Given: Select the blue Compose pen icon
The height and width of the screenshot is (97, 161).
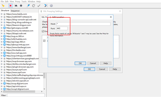Looking at the screenshot, I should click(28, 6).
